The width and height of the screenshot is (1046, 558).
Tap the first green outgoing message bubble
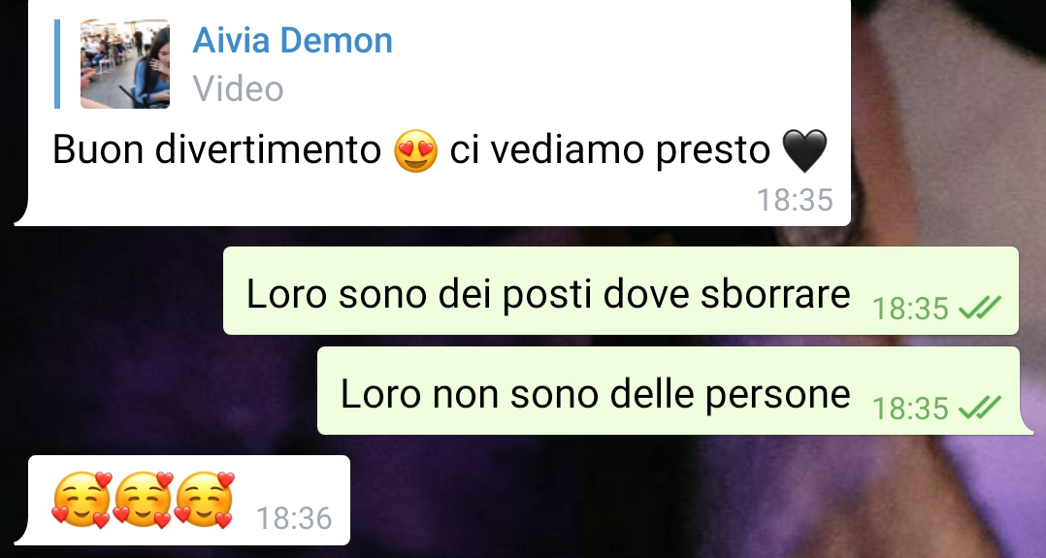click(620, 291)
